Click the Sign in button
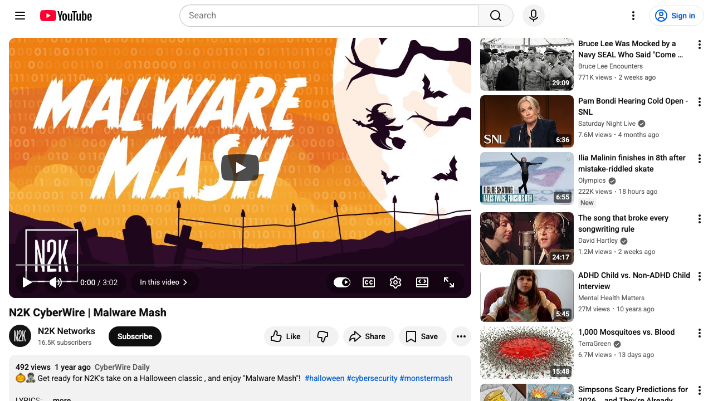The height and width of the screenshot is (401, 713). click(676, 16)
